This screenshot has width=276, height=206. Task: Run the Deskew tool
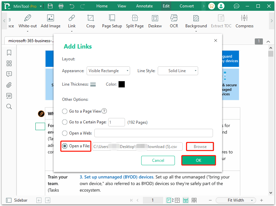click(155, 21)
